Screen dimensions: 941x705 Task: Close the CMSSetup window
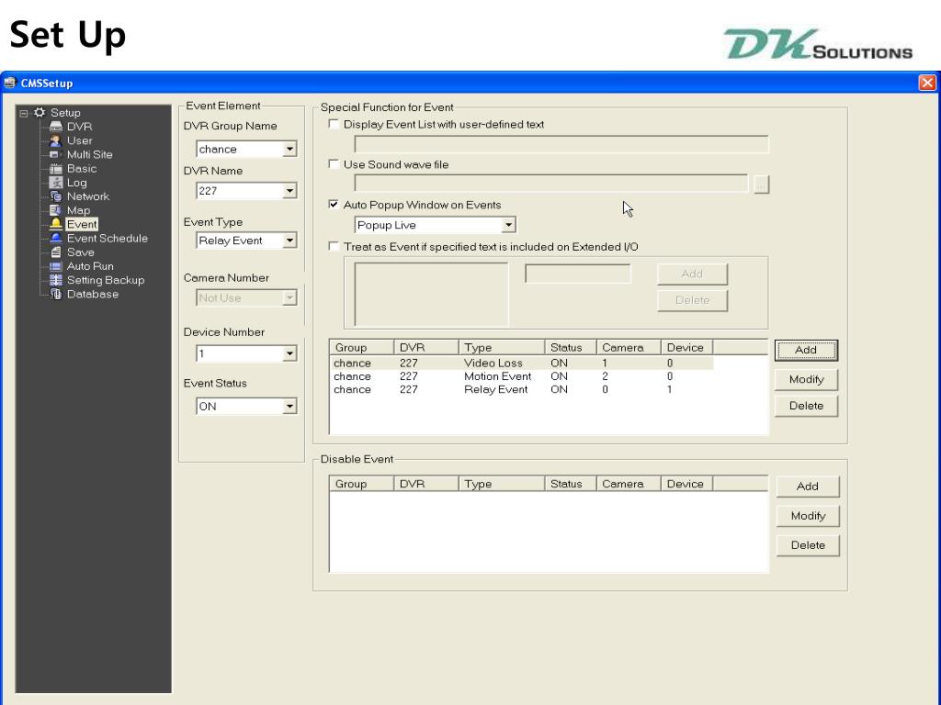coord(927,83)
